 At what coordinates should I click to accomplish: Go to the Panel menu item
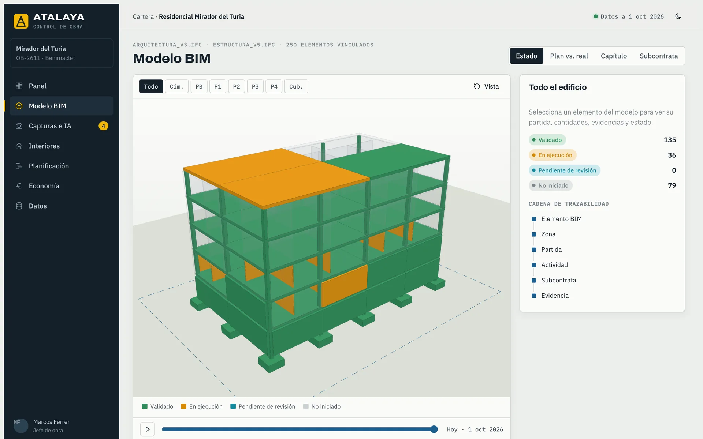tap(62, 86)
